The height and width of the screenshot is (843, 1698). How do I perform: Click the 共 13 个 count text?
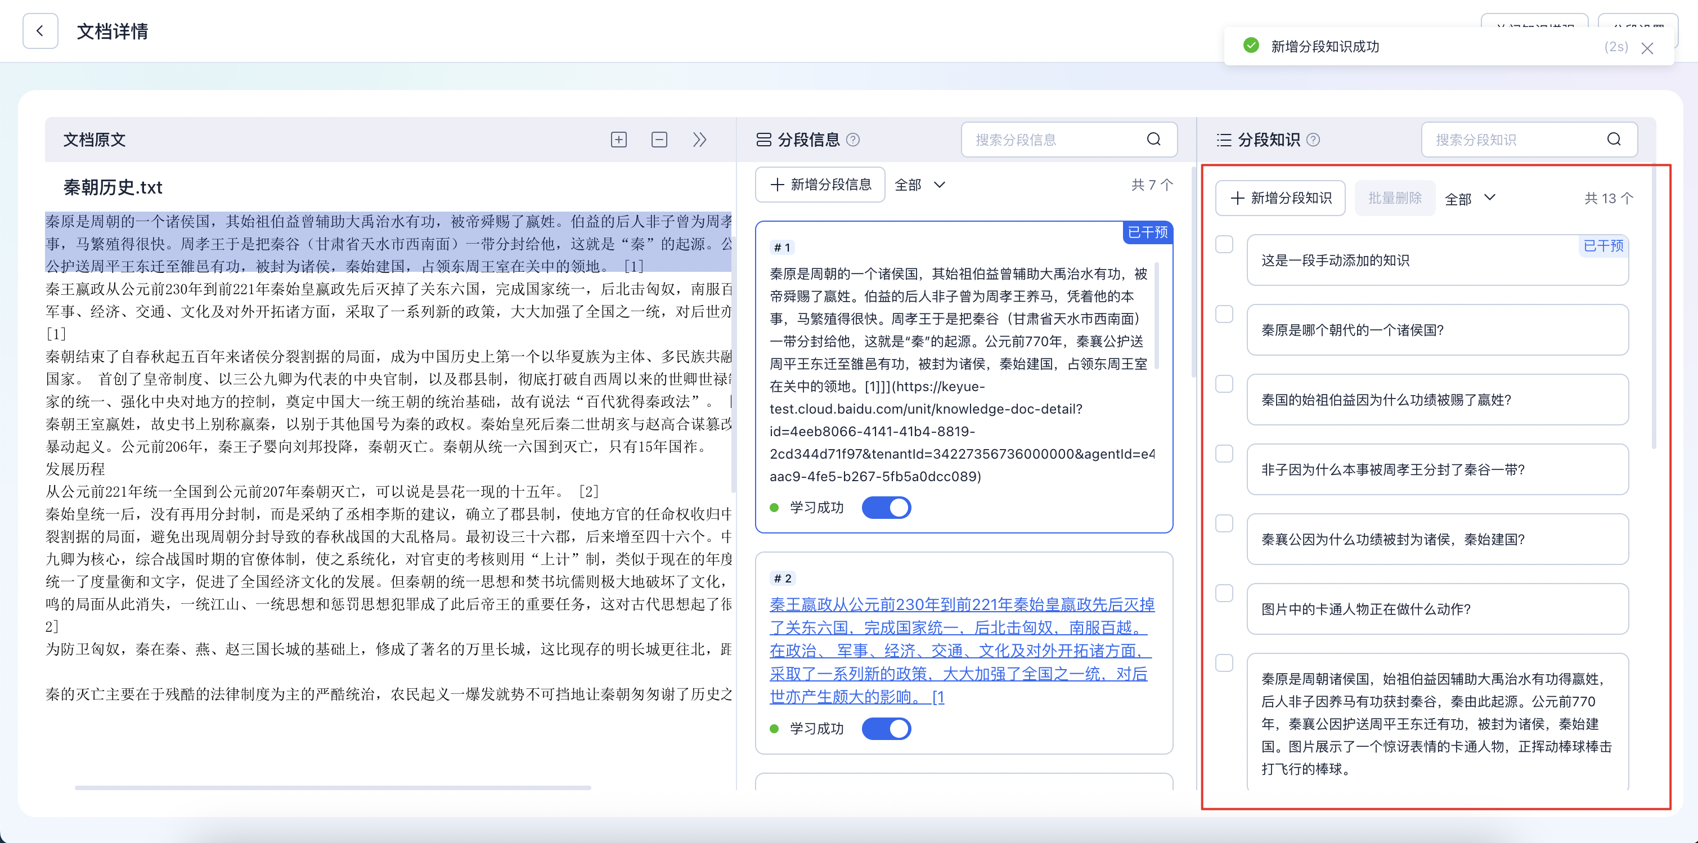pyautogui.click(x=1609, y=199)
